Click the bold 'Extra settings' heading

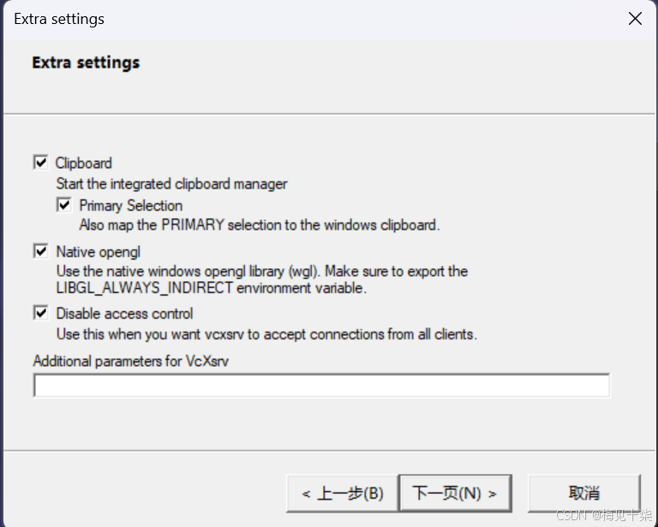(x=86, y=63)
